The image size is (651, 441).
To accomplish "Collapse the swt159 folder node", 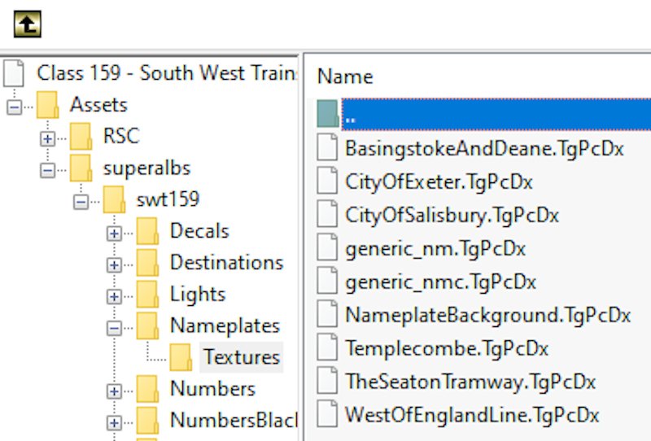I will [x=81, y=202].
